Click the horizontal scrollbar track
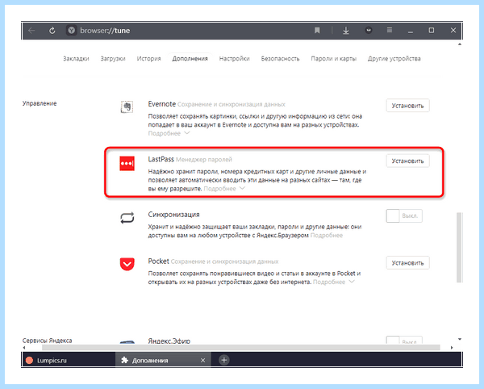484x389 pixels. 240,348
